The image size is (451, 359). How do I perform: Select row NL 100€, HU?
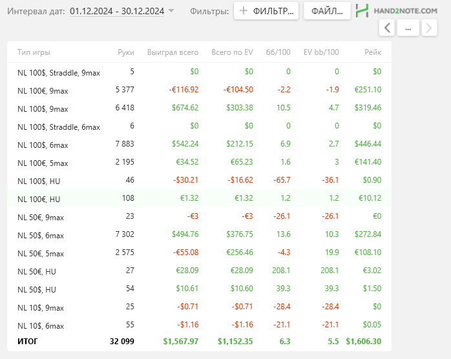[199, 198]
